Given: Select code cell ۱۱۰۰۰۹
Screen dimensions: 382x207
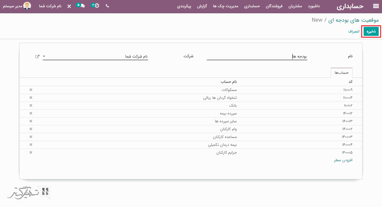Looking at the screenshot, I should coord(347,90).
